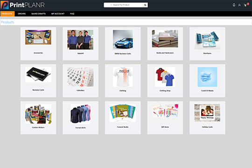Click the Clothing Shop label
This screenshot has width=252, height=168.
tap(165, 91)
